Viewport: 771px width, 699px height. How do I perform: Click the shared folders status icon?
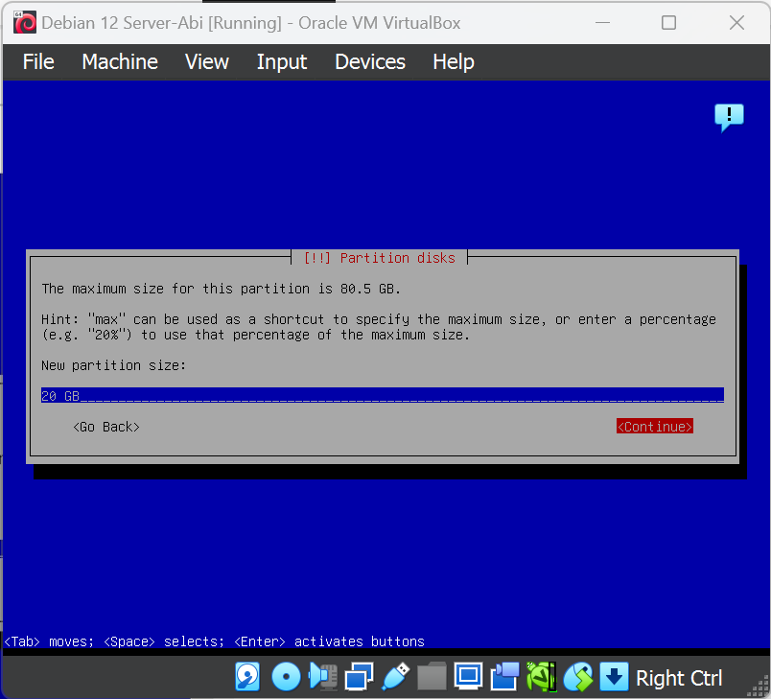click(432, 677)
